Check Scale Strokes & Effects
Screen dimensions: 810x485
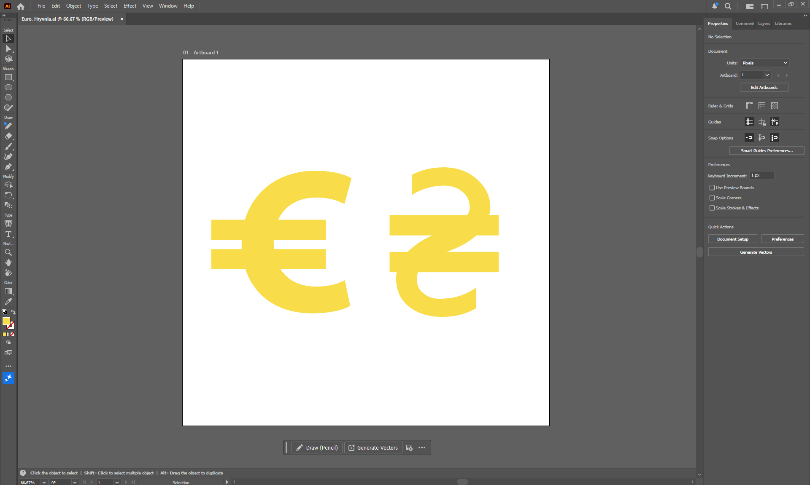[x=712, y=208]
